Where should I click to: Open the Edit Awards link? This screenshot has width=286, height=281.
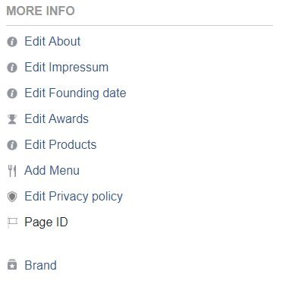pyautogui.click(x=57, y=118)
